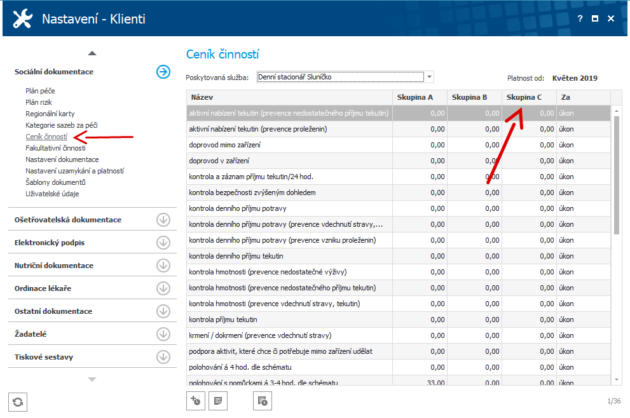Expand Tiskové sestavy with its arrow
630x418 pixels.
point(163,357)
